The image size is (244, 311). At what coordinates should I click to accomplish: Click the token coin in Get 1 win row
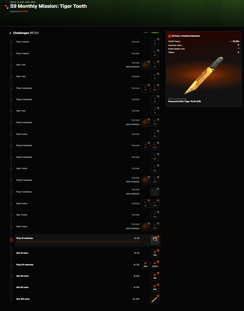pyautogui.click(x=146, y=65)
